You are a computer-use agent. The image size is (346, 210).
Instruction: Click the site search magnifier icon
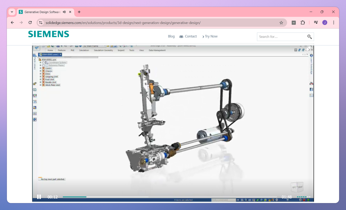[309, 37]
